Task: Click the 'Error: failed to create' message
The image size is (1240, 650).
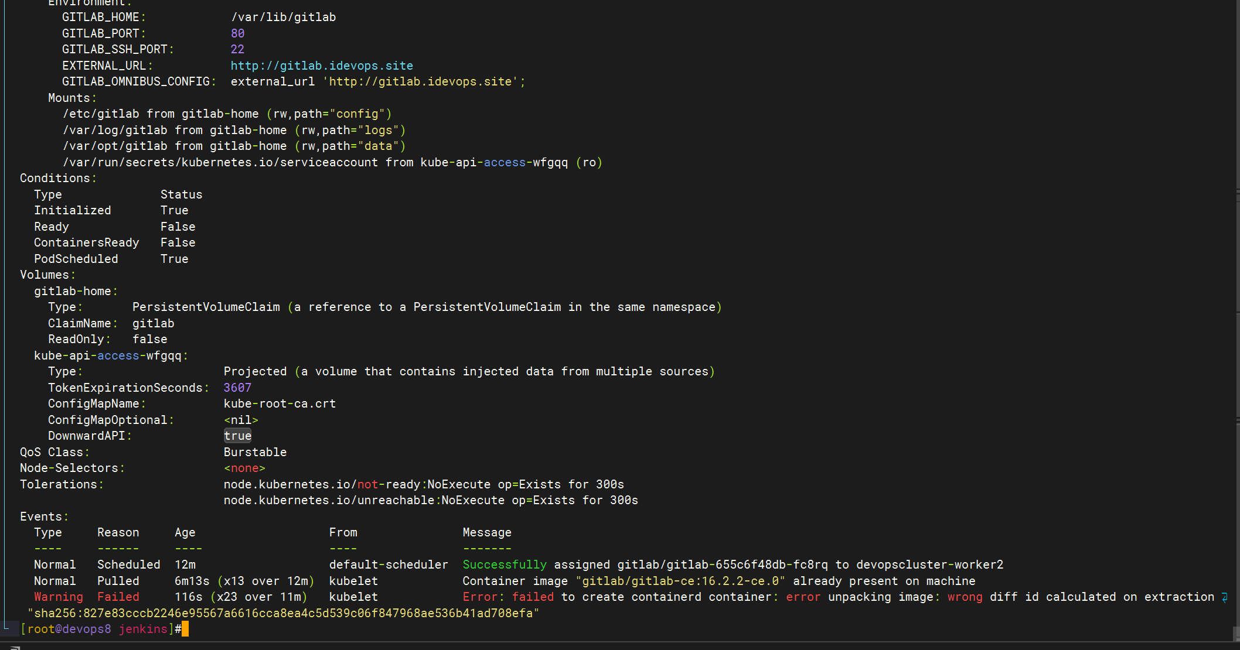Action: point(838,597)
